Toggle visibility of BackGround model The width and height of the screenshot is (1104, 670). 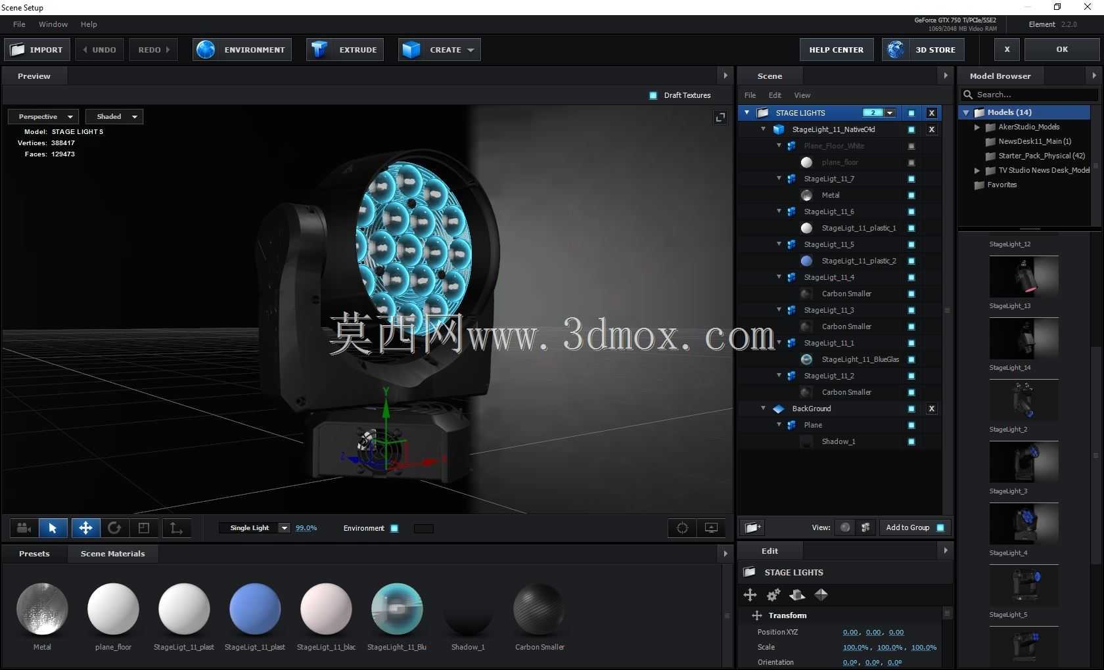911,409
